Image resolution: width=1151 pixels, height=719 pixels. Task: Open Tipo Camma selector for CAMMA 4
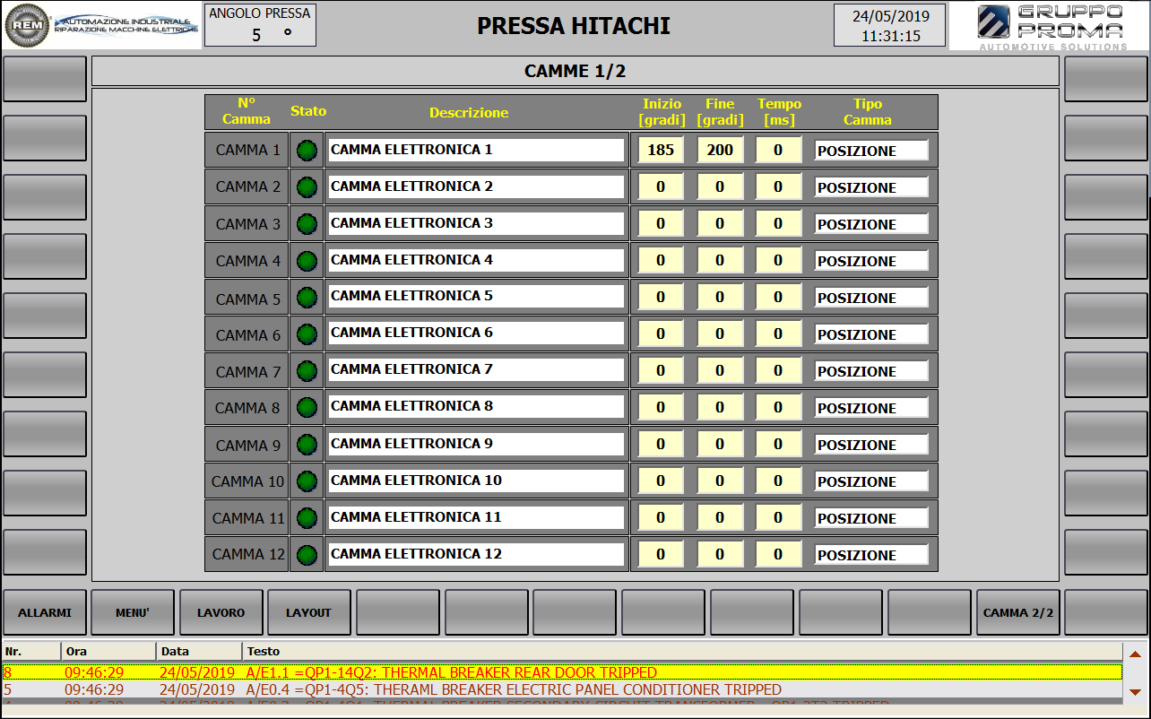pyautogui.click(x=871, y=261)
